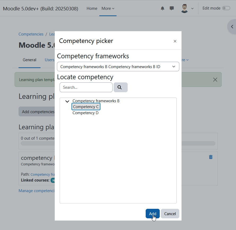Click the Search competency input field
Viewport: 236px width, 230px height.
pyautogui.click(x=86, y=87)
